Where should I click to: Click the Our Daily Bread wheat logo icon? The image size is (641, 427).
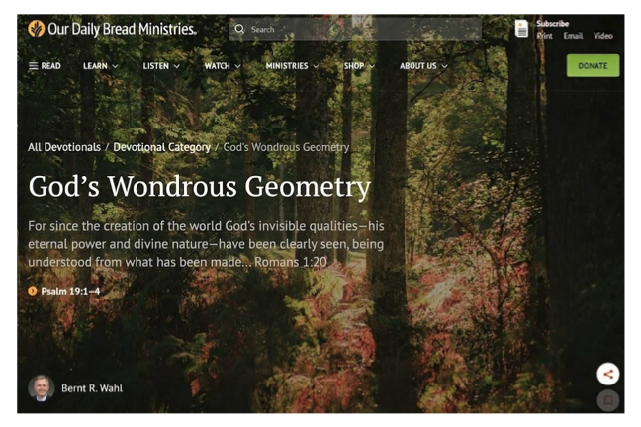pyautogui.click(x=36, y=29)
